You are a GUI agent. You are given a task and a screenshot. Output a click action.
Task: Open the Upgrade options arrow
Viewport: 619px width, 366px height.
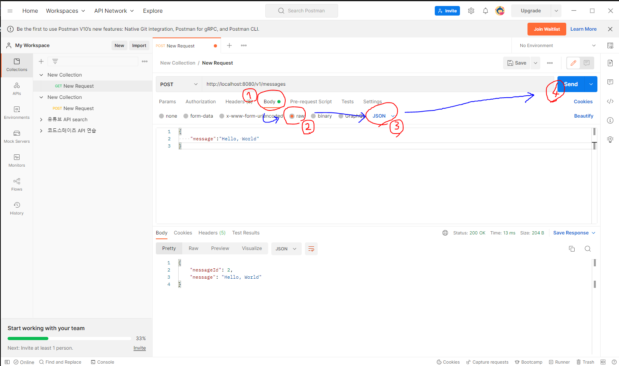click(556, 11)
